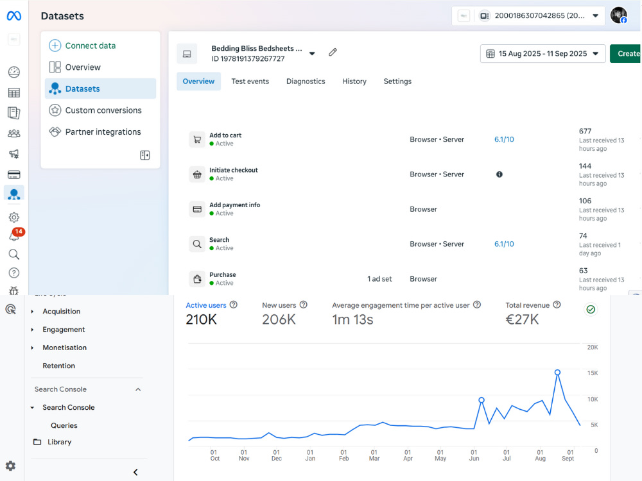Click the help question mark sidebar icon

[14, 273]
